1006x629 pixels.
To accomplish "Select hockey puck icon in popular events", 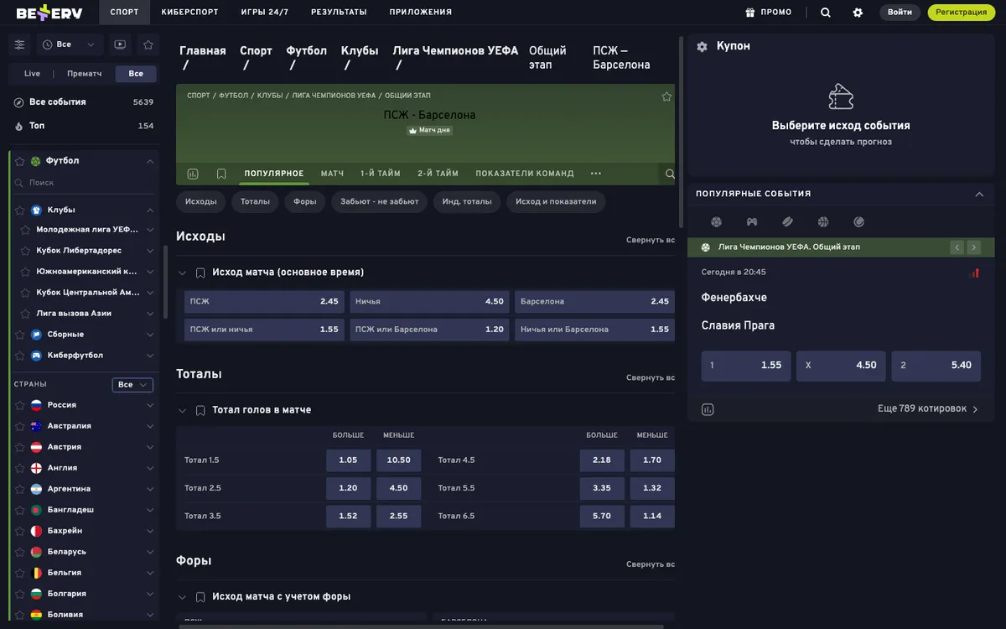I will tap(787, 222).
